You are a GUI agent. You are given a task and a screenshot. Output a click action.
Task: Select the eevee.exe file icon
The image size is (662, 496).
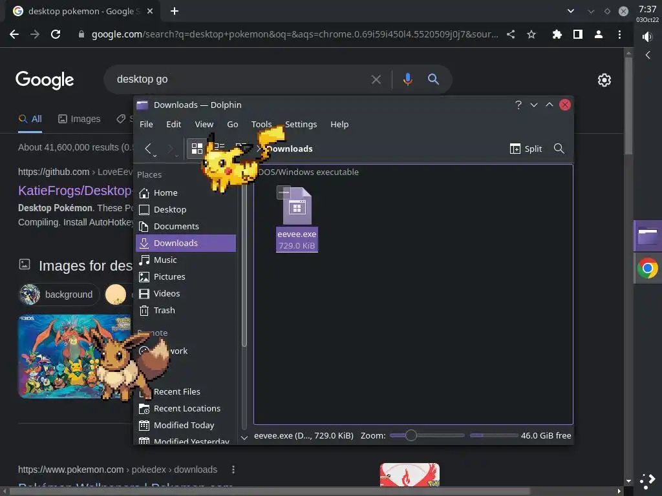(297, 205)
